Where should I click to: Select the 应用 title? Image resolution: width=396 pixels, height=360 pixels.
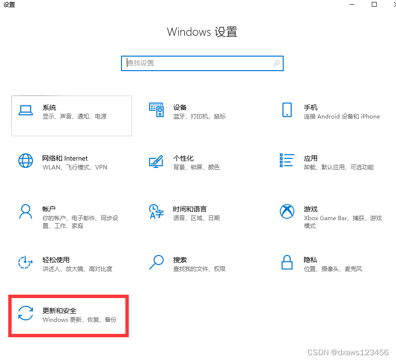point(311,158)
